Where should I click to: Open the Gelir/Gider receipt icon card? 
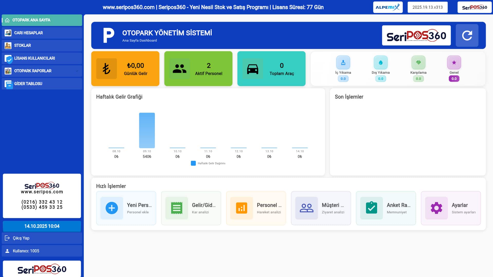[x=176, y=208]
